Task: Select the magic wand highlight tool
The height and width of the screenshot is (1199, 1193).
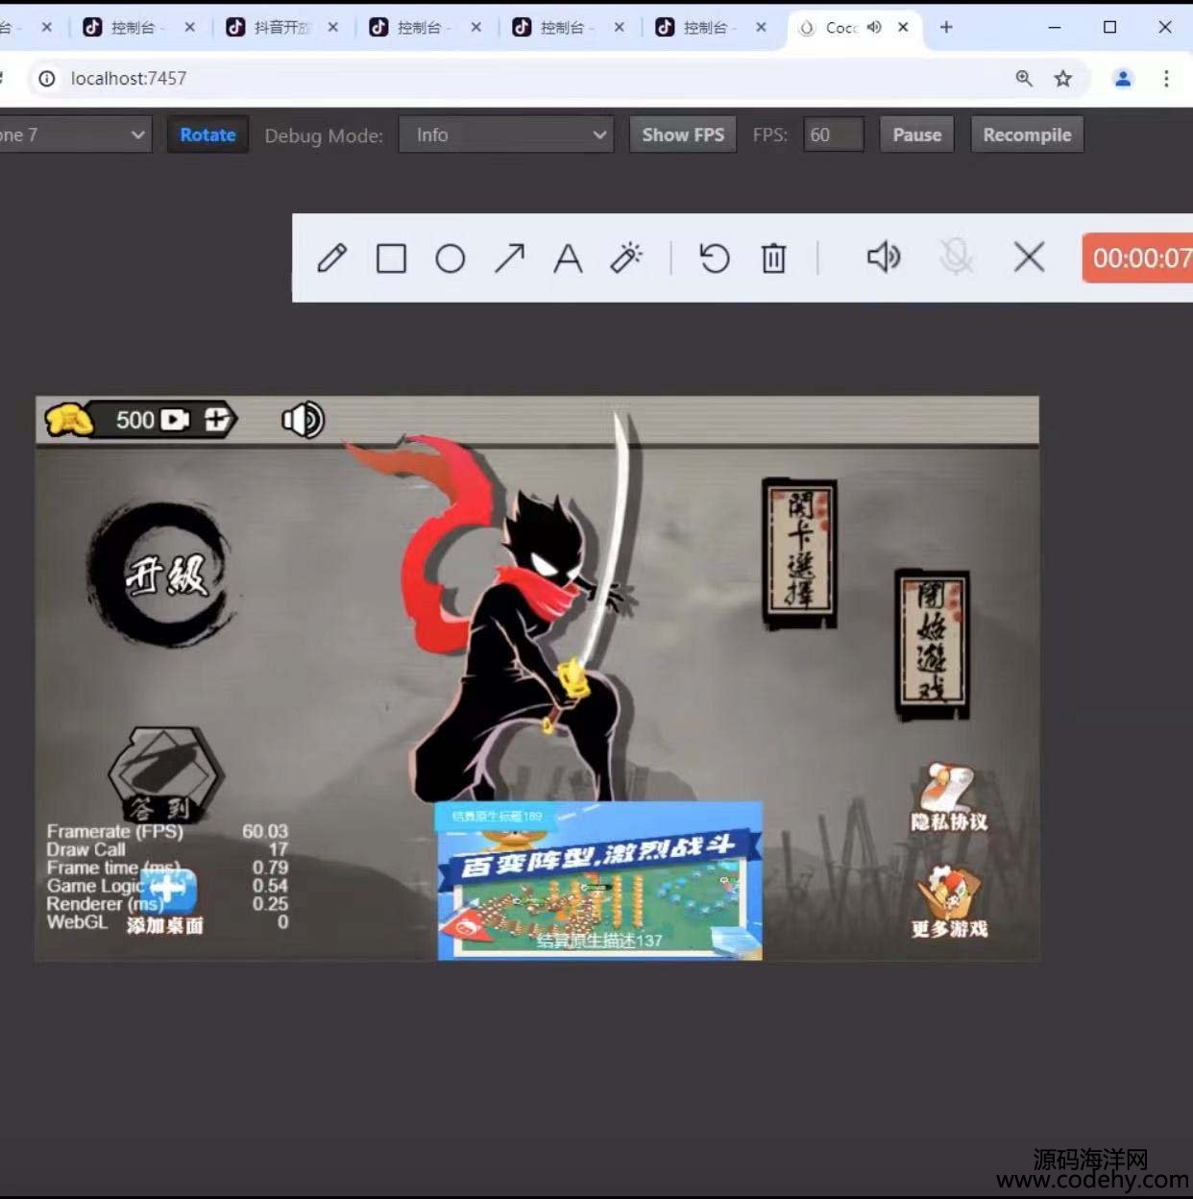Action: click(626, 257)
